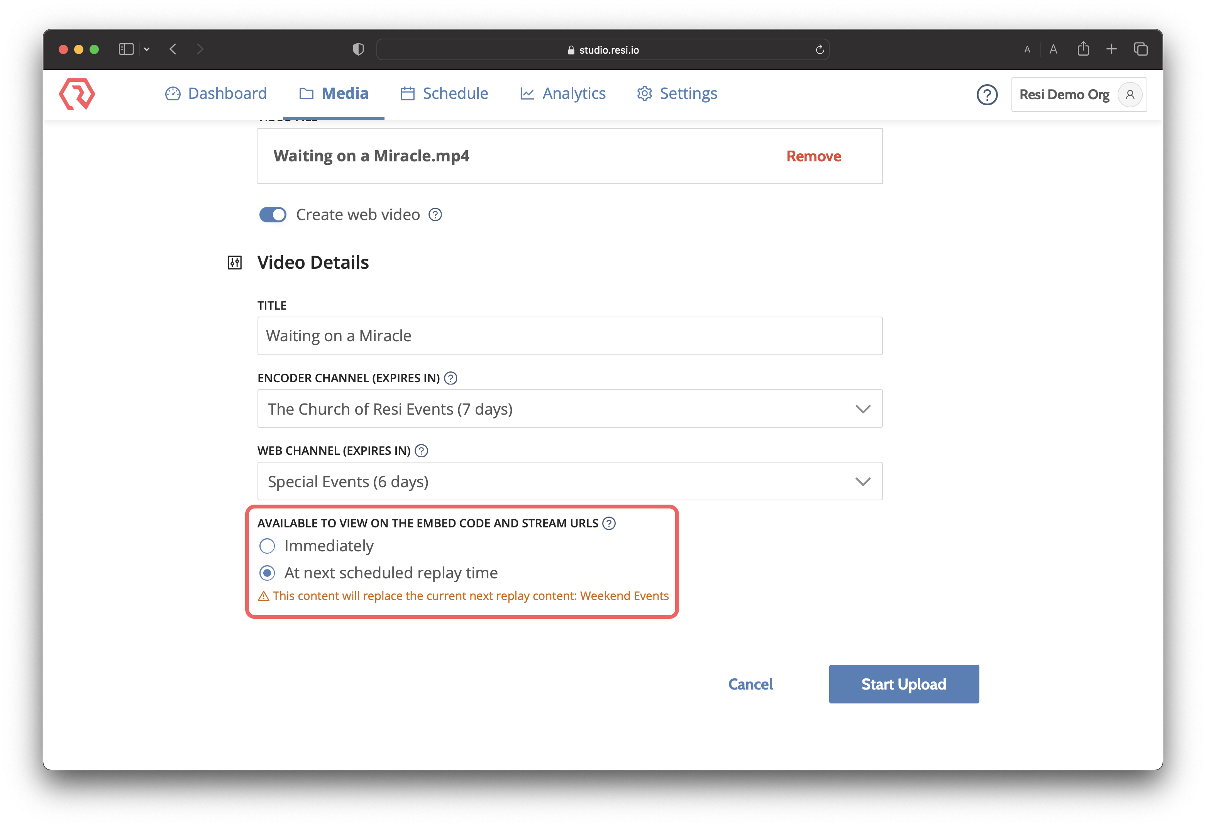Reload the page with refresh icon

(x=820, y=49)
